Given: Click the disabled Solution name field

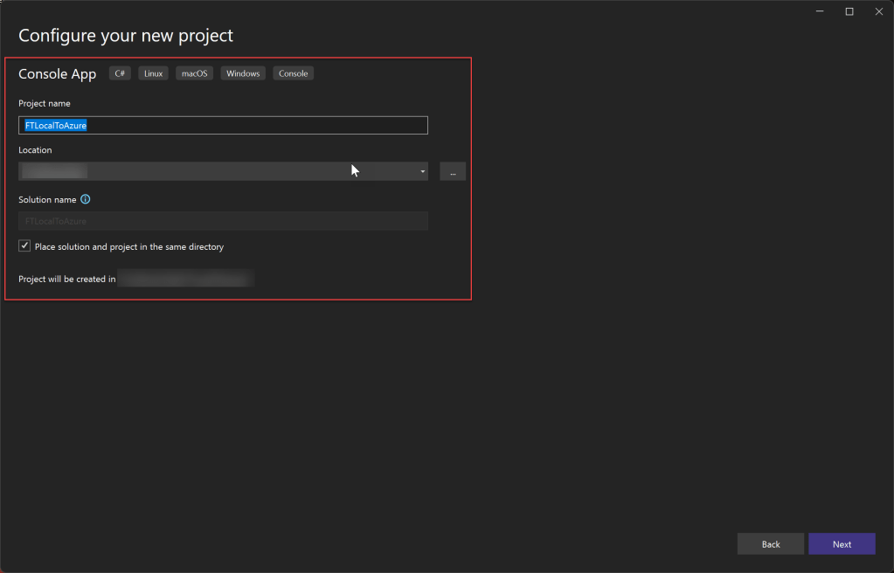Looking at the screenshot, I should [x=223, y=222].
